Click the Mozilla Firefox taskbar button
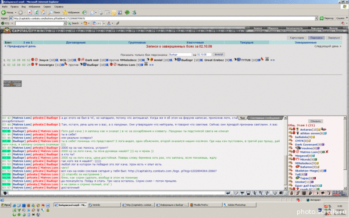Viewport: 349px width, 218px height. coord(206,205)
